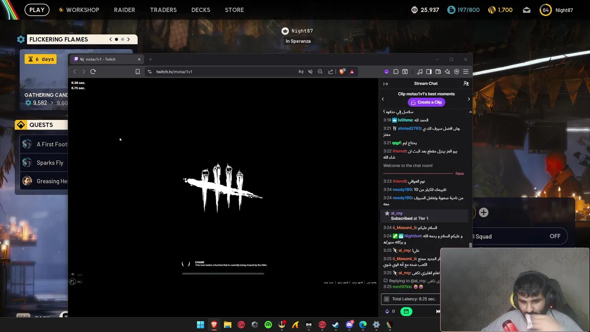Screen dimensions: 590x332
Task: Open Discord from the taskbar
Action: tap(349, 325)
